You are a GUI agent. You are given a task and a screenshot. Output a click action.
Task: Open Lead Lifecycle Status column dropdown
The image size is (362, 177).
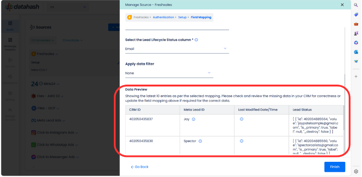coord(177,49)
